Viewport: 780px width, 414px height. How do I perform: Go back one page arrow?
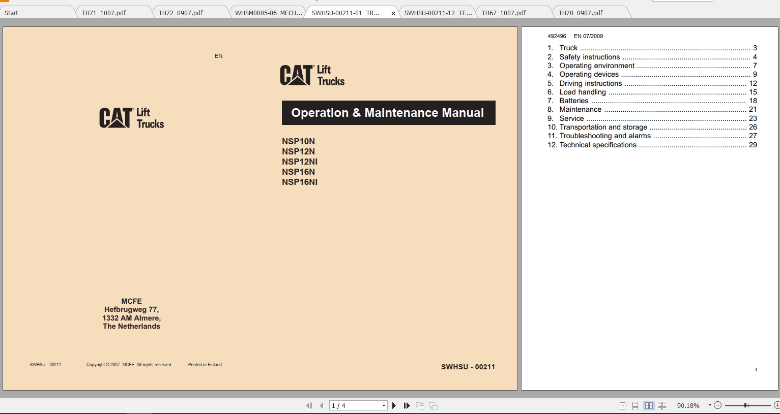pyautogui.click(x=321, y=405)
